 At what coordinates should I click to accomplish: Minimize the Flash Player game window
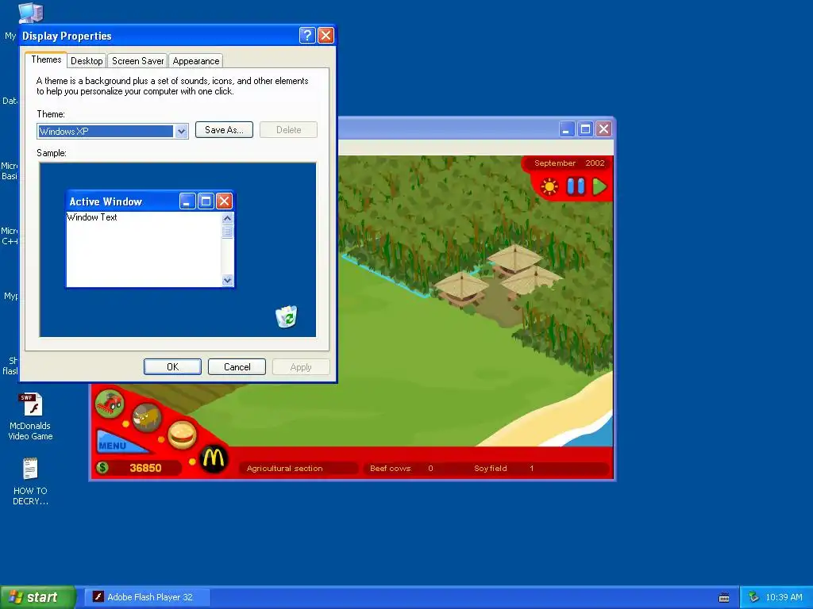(x=567, y=129)
